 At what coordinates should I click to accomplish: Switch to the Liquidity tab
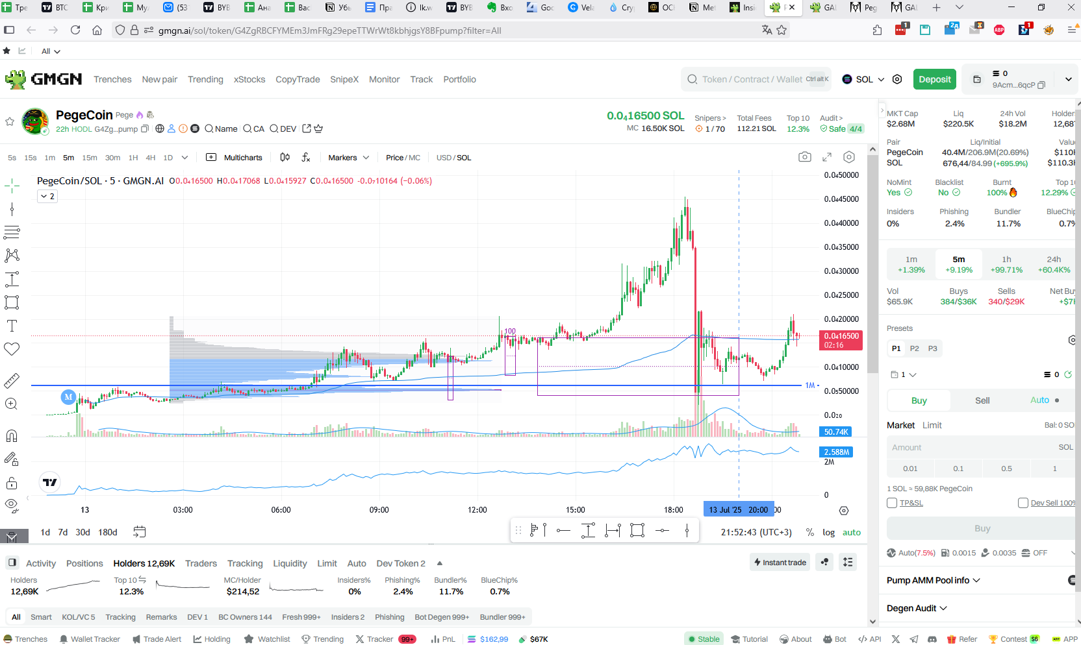[290, 563]
